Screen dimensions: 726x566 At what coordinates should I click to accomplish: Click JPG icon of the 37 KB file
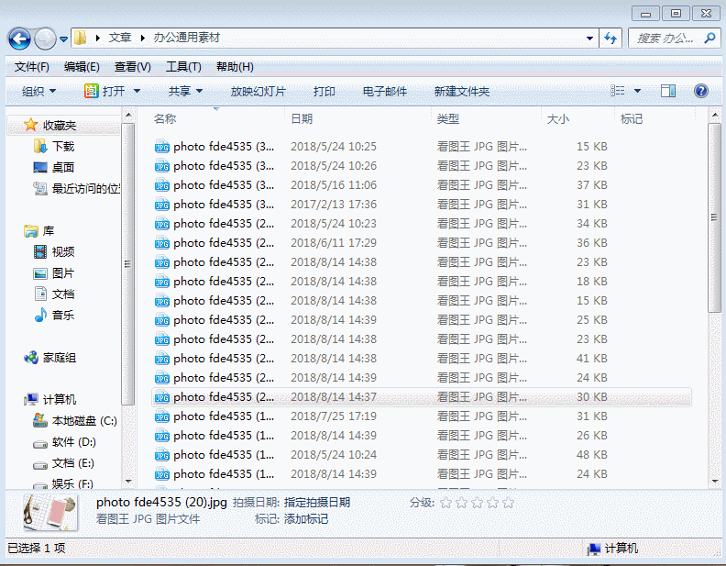[162, 185]
